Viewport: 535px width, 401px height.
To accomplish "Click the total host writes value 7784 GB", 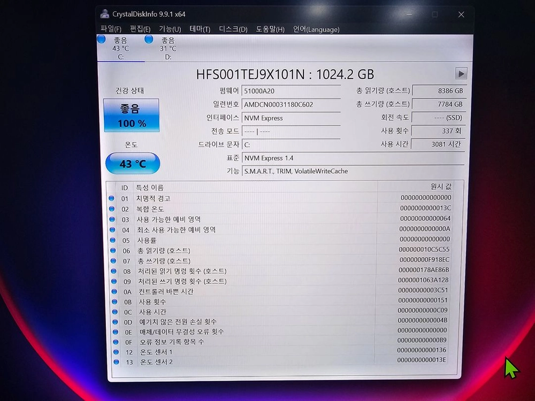I will click(x=439, y=104).
